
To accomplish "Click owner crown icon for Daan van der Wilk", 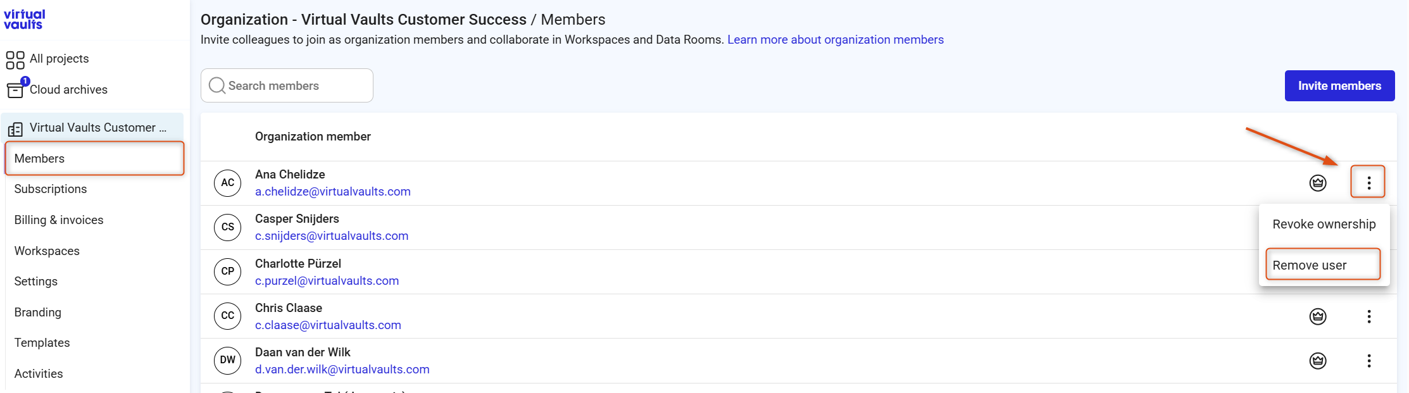I will [x=1318, y=360].
